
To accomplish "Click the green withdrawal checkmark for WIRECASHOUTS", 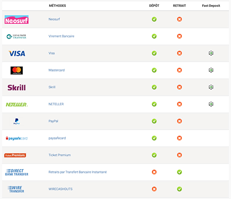I will [179, 189].
